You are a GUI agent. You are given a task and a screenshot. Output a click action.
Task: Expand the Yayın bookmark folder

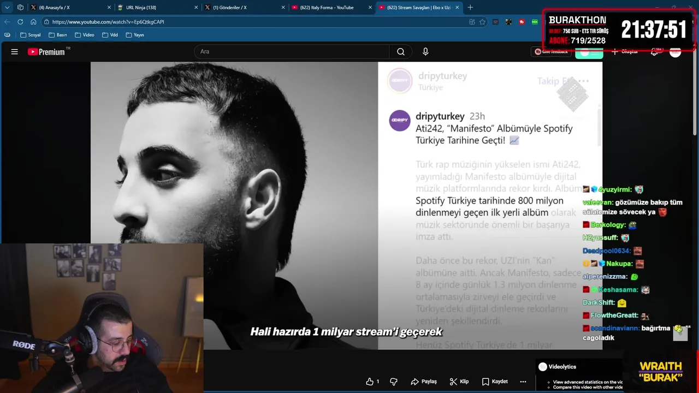(135, 35)
